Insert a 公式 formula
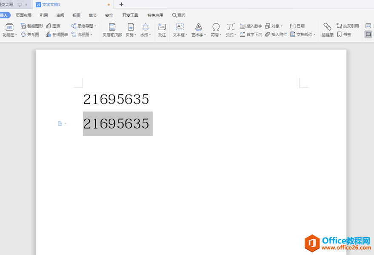 pyautogui.click(x=231, y=29)
